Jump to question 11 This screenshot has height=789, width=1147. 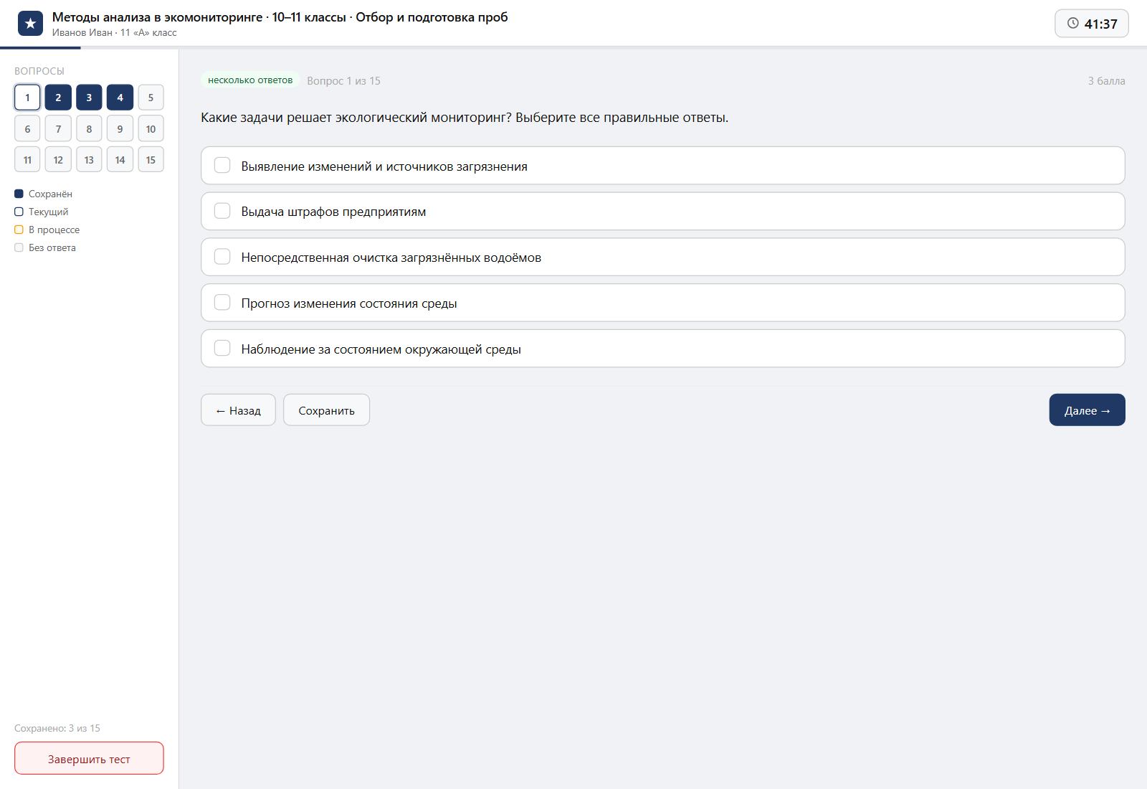tap(27, 160)
